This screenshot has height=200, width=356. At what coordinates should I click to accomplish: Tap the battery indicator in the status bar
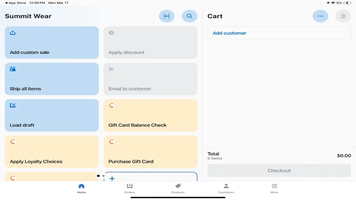tap(348, 3)
